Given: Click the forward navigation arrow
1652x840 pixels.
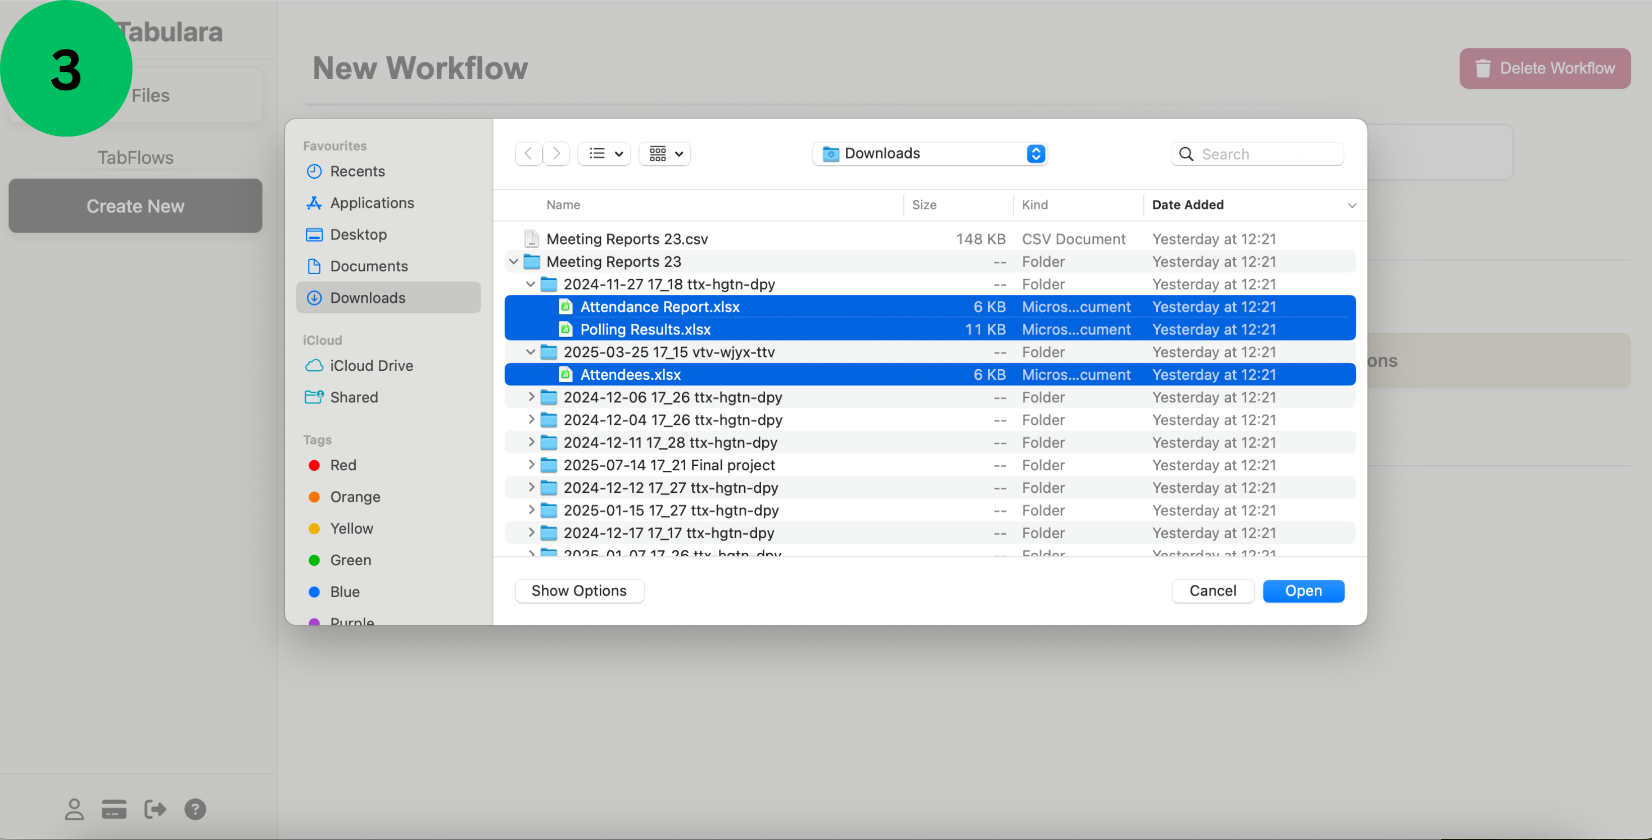Looking at the screenshot, I should pyautogui.click(x=556, y=153).
